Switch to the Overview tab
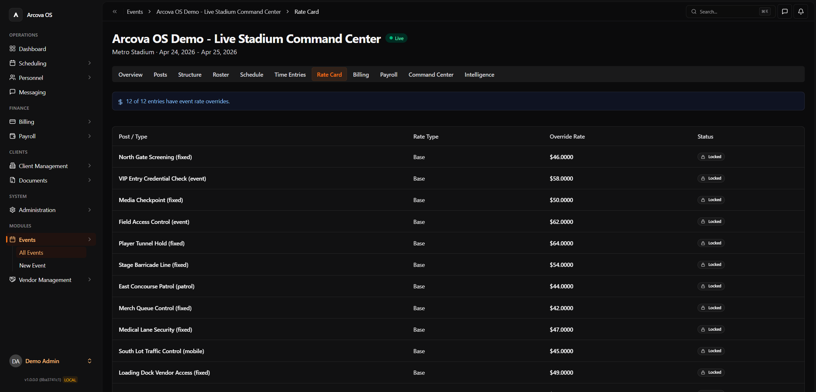This screenshot has height=392, width=816. (130, 74)
